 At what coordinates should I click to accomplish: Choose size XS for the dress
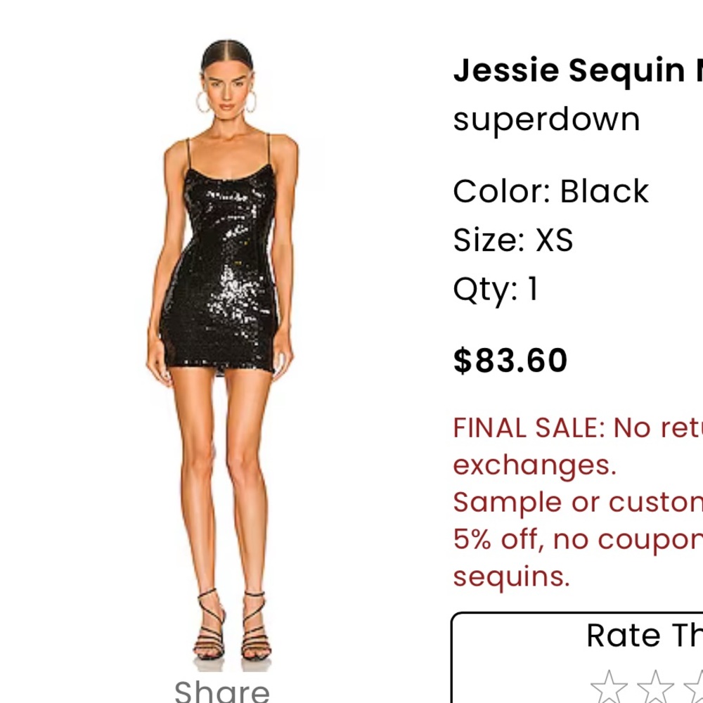point(512,239)
